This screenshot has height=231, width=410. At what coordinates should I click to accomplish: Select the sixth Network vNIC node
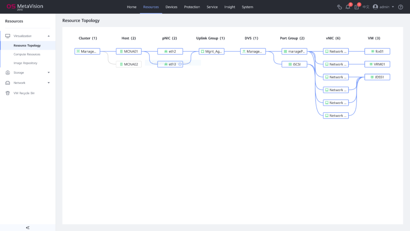click(x=336, y=116)
